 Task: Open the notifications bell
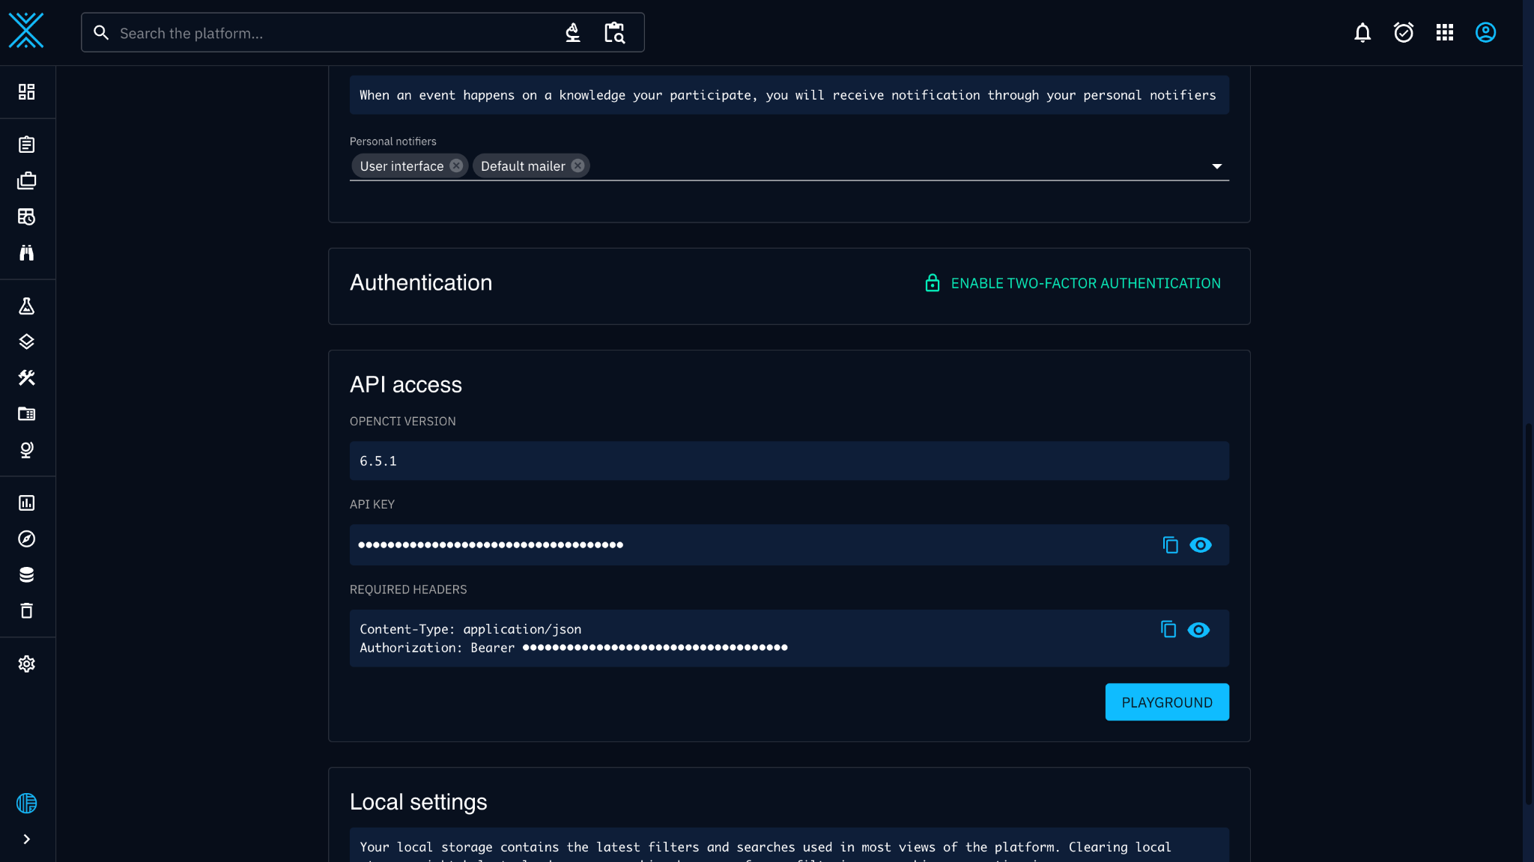pyautogui.click(x=1362, y=32)
